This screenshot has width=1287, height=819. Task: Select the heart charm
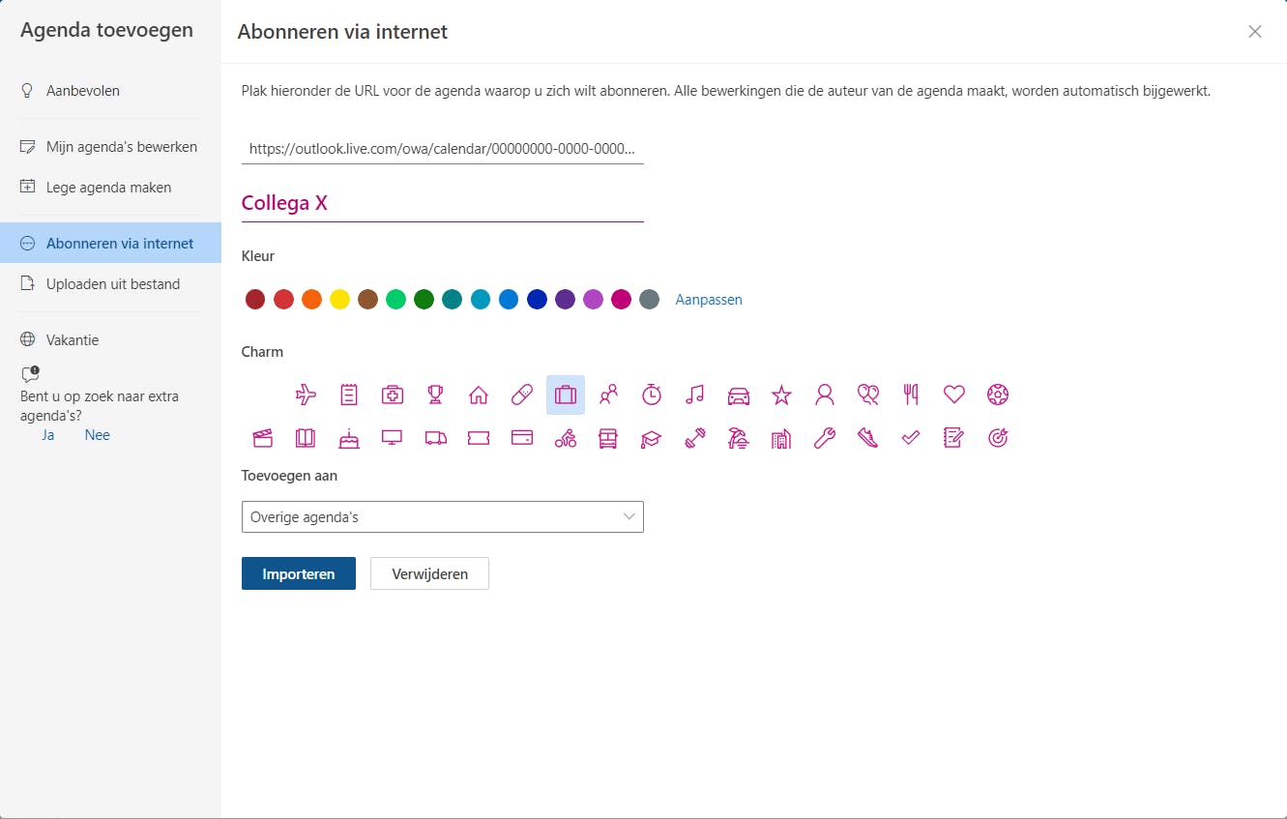point(954,395)
